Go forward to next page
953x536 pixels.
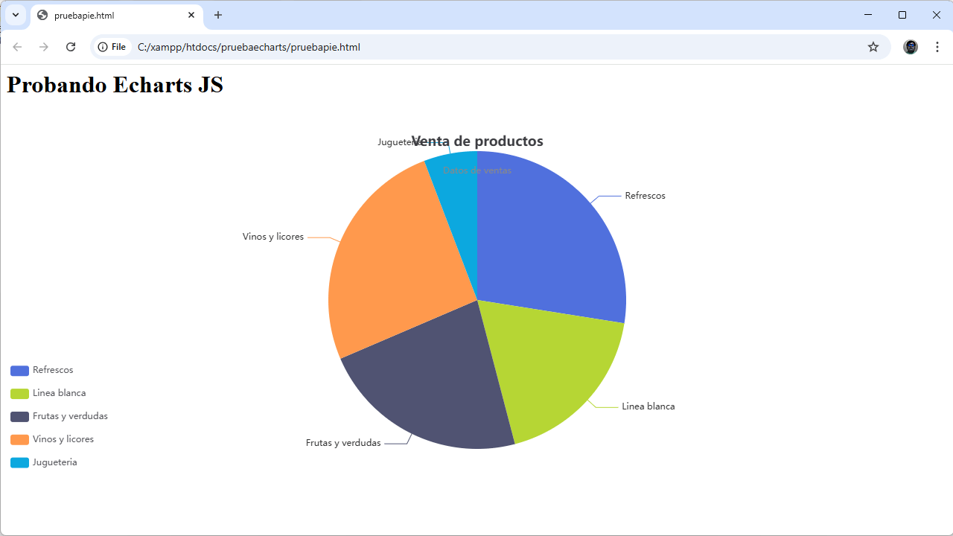(x=44, y=47)
